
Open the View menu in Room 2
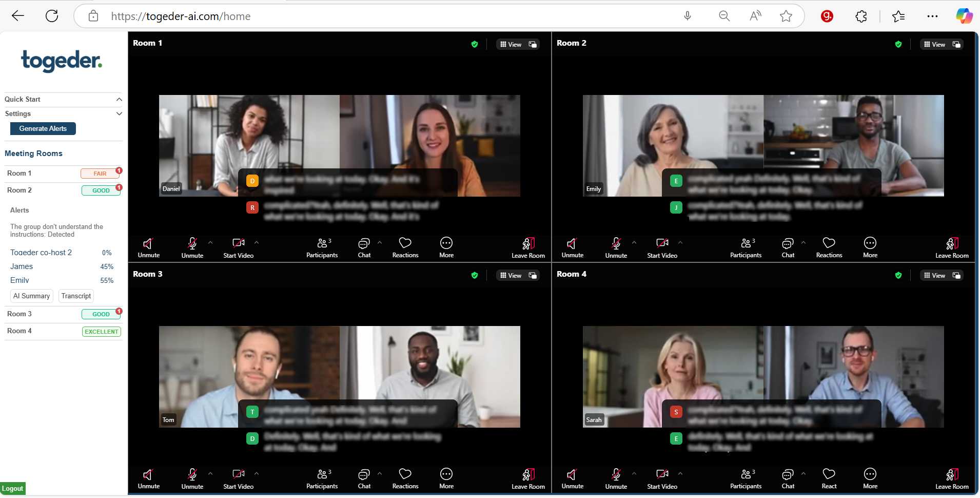click(x=935, y=45)
